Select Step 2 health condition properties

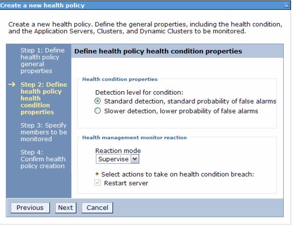(44, 98)
